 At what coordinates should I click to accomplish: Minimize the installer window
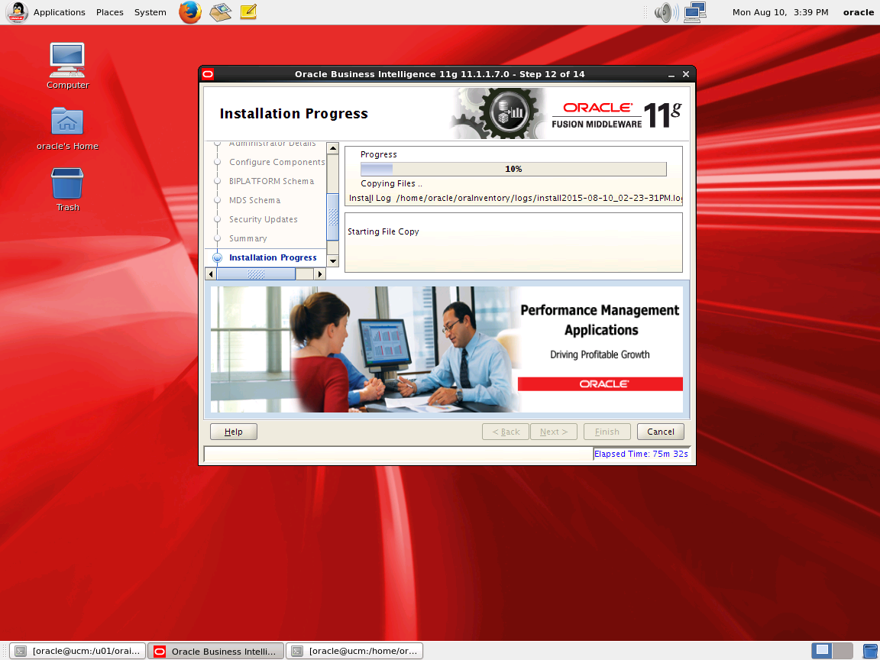(x=671, y=74)
